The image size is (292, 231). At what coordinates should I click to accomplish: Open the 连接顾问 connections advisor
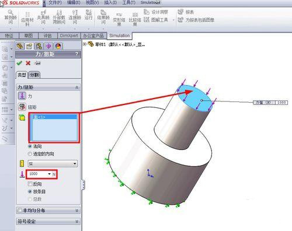coord(75,17)
